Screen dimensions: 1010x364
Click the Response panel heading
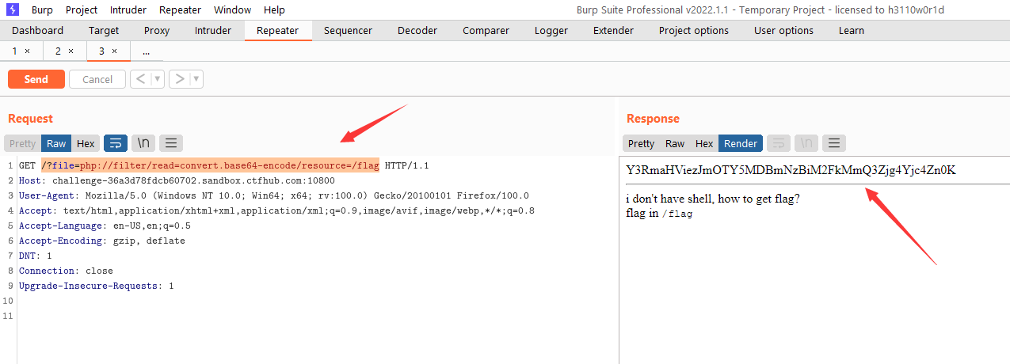(x=653, y=119)
